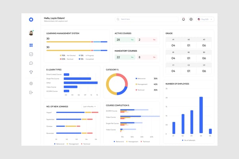Click the logout icon in sidebar
Screen dimensions: 239x159
pos(31,93)
